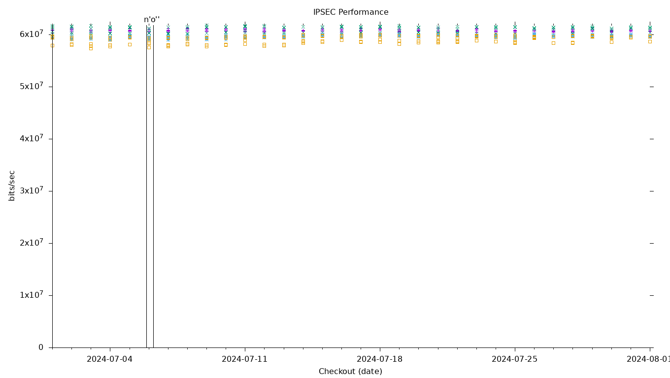This screenshot has width=670, height=378.
Task: Click the y-axis label bits/sec
Action: pyautogui.click(x=12, y=186)
